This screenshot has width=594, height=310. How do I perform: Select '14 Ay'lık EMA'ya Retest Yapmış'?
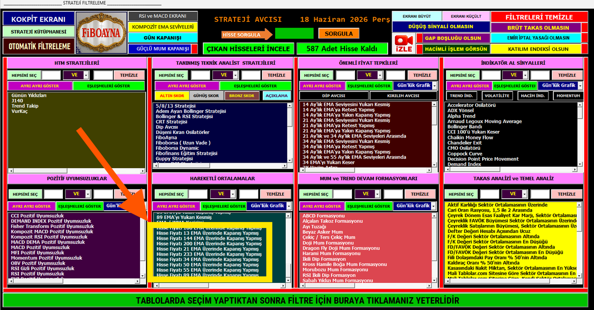point(339,110)
